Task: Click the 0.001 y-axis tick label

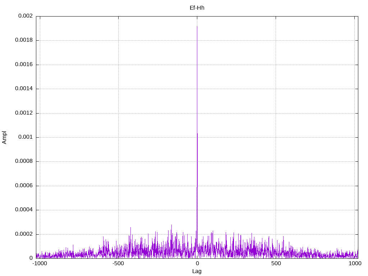Action: click(26, 137)
